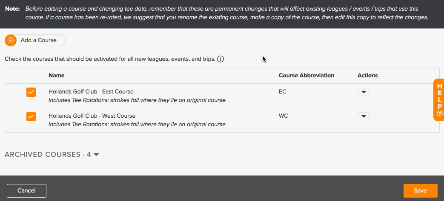
Task: Click the EC course abbreviation
Action: coord(282,92)
